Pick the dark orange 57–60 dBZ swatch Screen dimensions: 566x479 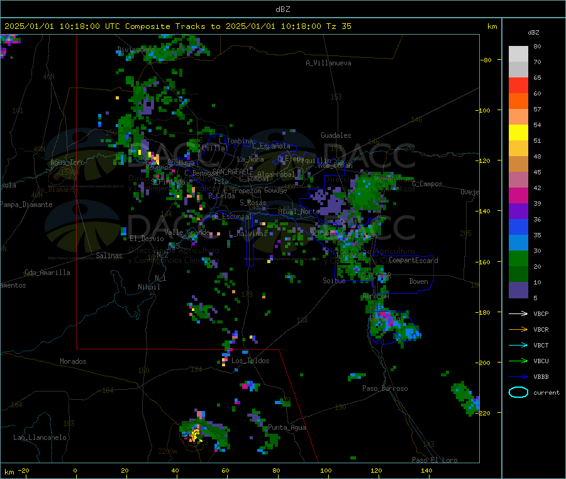coord(518,101)
